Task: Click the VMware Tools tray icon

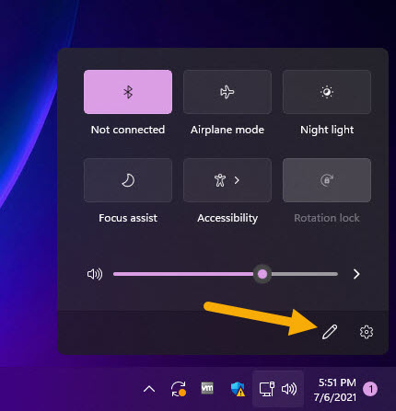Action: [207, 388]
